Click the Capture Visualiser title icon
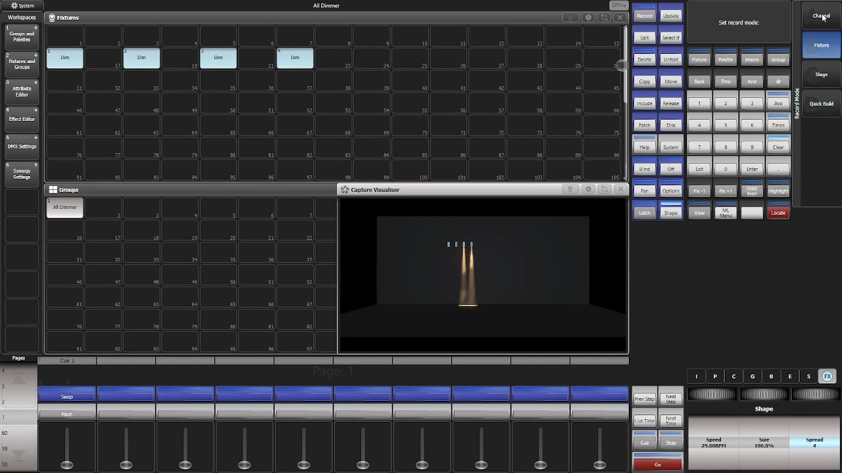The width and height of the screenshot is (842, 473). coord(345,189)
